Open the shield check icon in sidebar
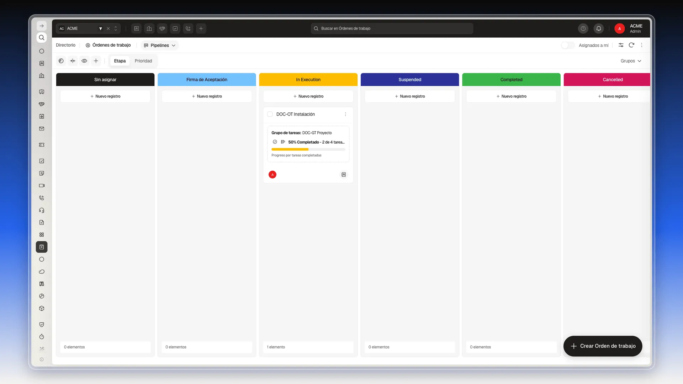The width and height of the screenshot is (683, 384). [42, 325]
